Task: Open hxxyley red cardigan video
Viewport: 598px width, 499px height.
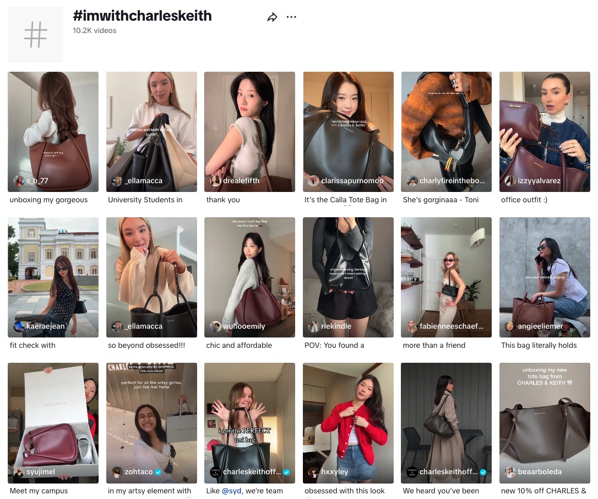Action: pyautogui.click(x=348, y=423)
